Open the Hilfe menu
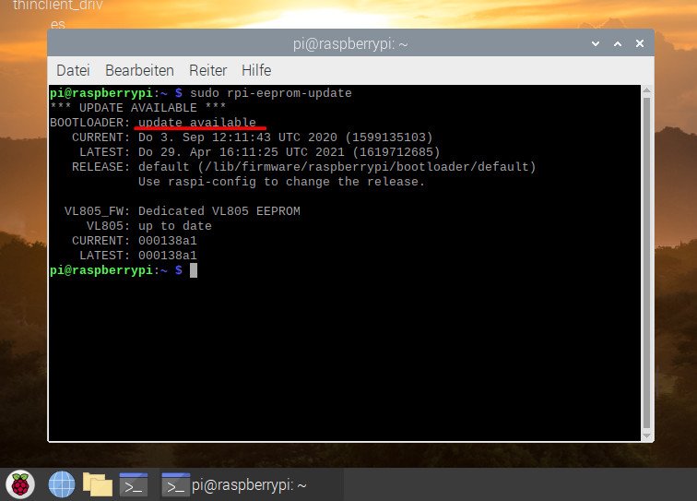This screenshot has width=697, height=501. click(255, 70)
